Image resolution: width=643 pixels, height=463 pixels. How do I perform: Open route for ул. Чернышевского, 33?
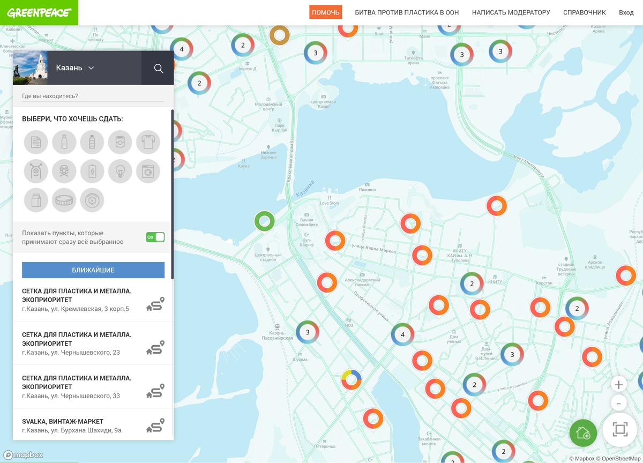(155, 391)
